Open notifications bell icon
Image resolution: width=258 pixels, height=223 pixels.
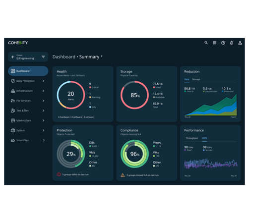point(232,43)
